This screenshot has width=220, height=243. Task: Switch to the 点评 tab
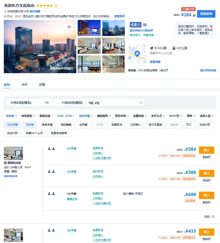point(25,85)
